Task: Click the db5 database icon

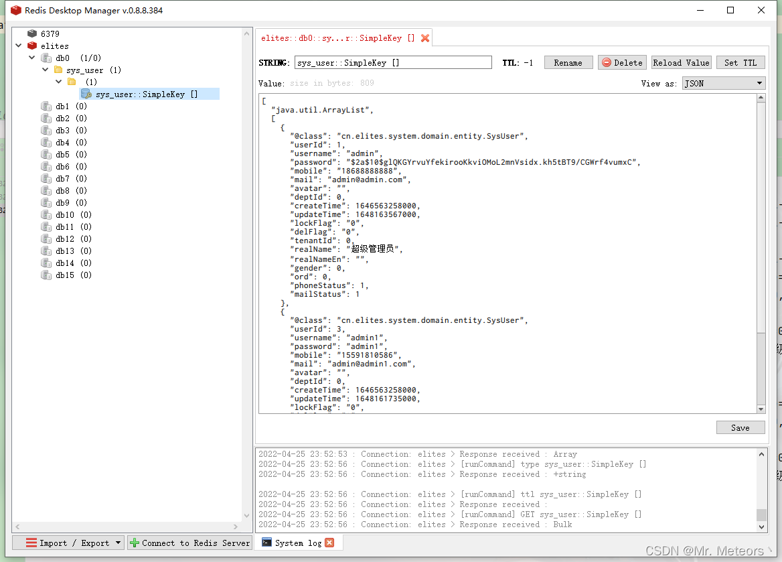Action: 46,154
